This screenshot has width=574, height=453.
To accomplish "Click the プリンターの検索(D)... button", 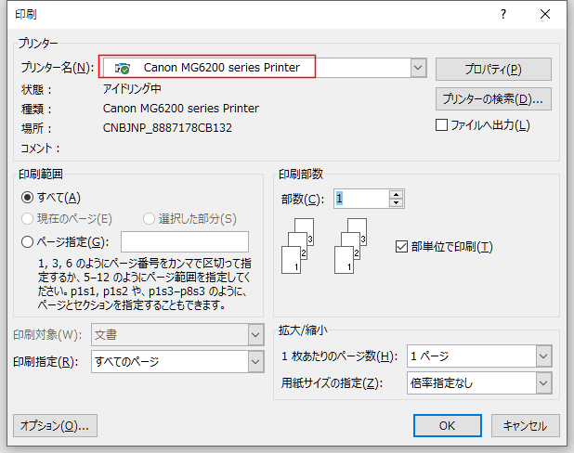I will pyautogui.click(x=493, y=98).
